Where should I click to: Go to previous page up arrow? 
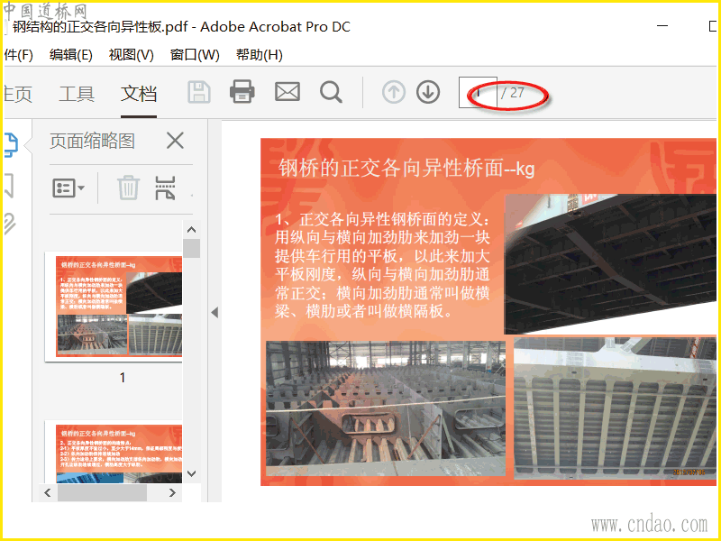(394, 92)
